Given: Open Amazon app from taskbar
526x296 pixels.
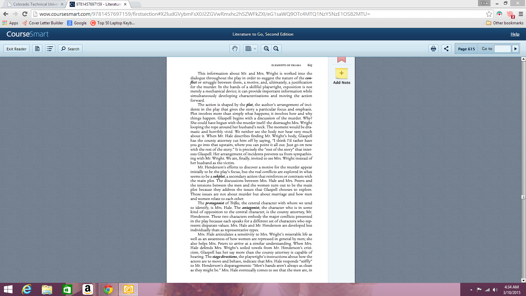Looking at the screenshot, I should click(x=87, y=289).
